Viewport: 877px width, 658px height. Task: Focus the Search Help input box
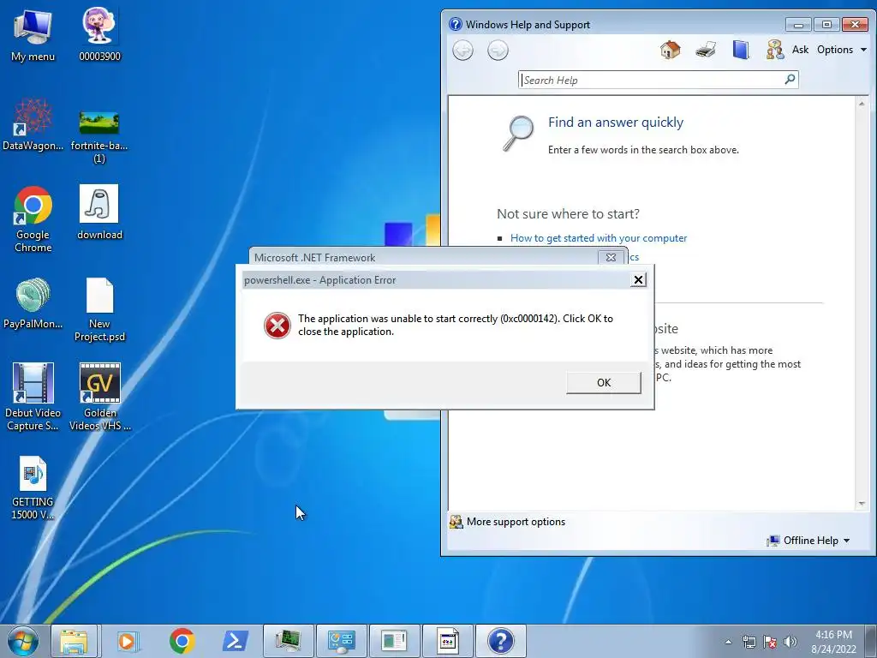pyautogui.click(x=651, y=80)
